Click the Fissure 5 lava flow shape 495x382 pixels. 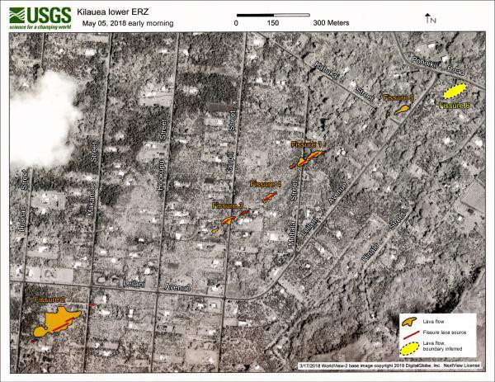click(x=403, y=107)
